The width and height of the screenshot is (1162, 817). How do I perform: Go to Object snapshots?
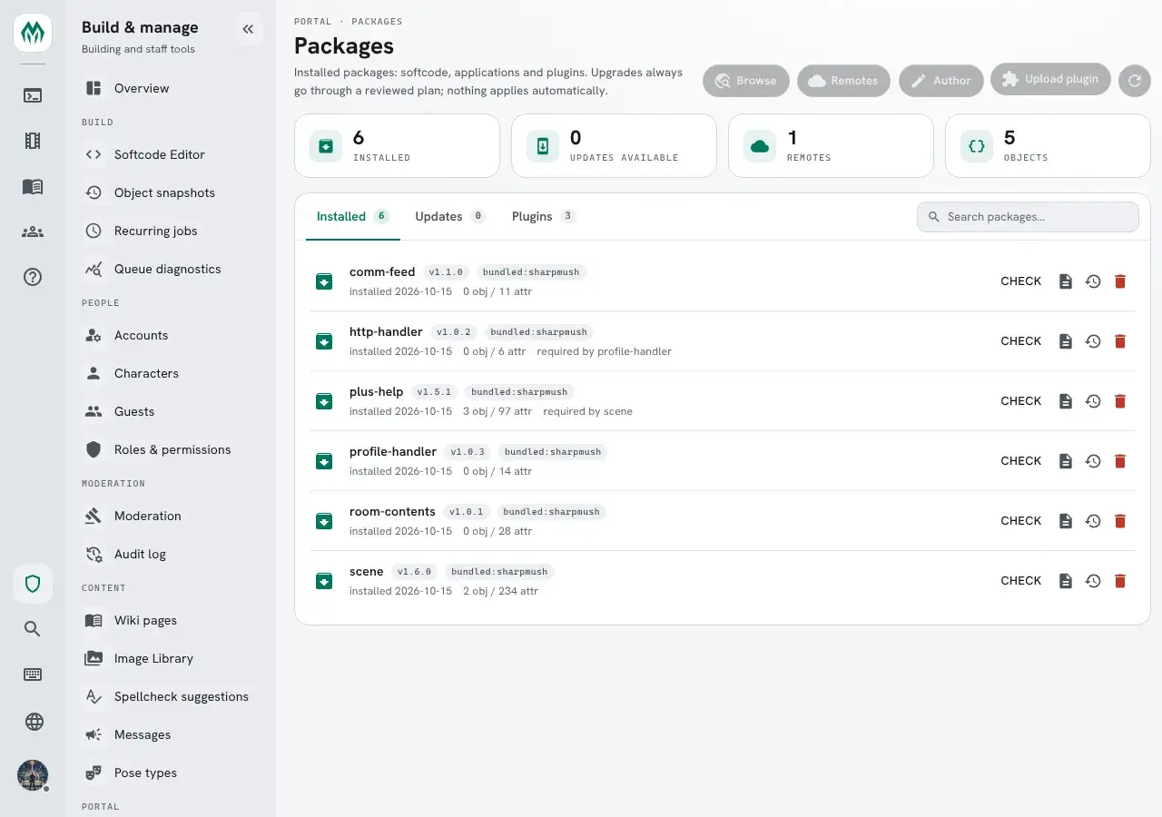coord(171,192)
